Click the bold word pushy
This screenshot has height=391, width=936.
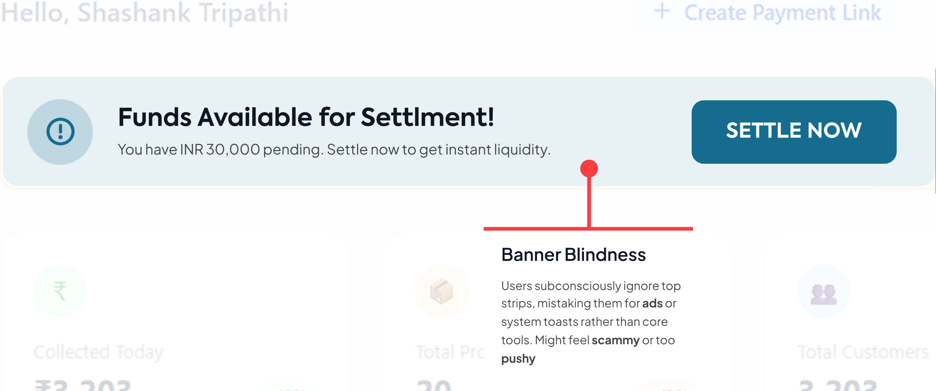point(518,359)
